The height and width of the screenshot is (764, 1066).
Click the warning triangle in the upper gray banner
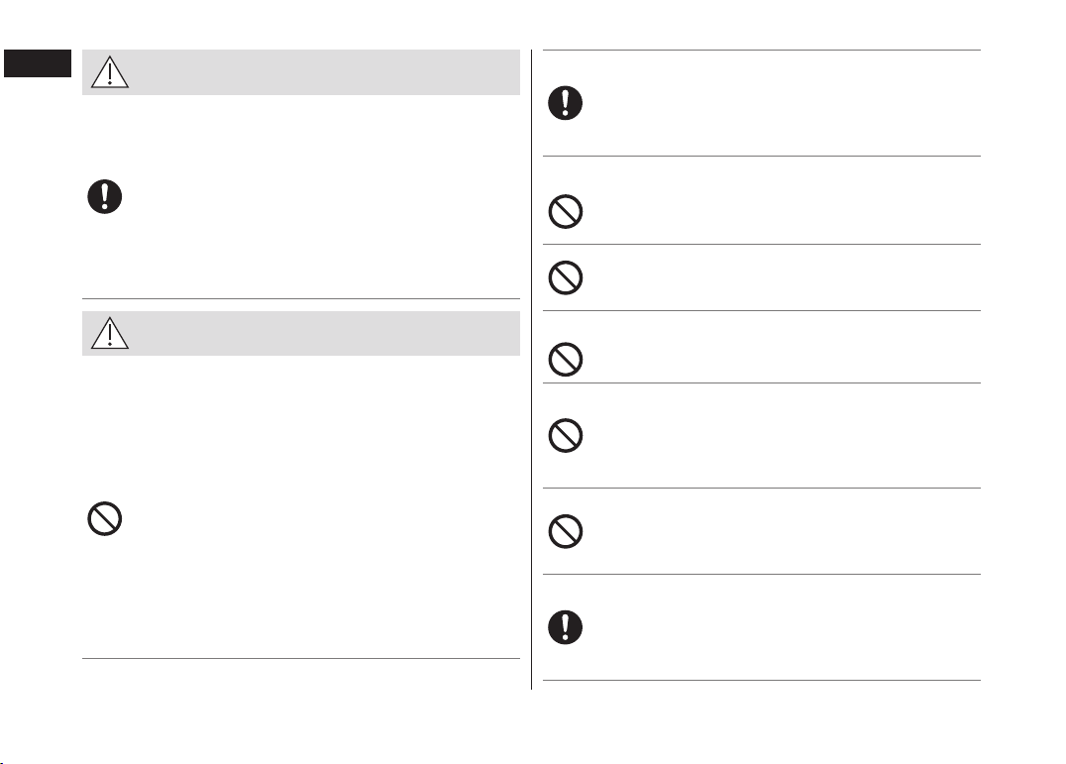click(109, 72)
